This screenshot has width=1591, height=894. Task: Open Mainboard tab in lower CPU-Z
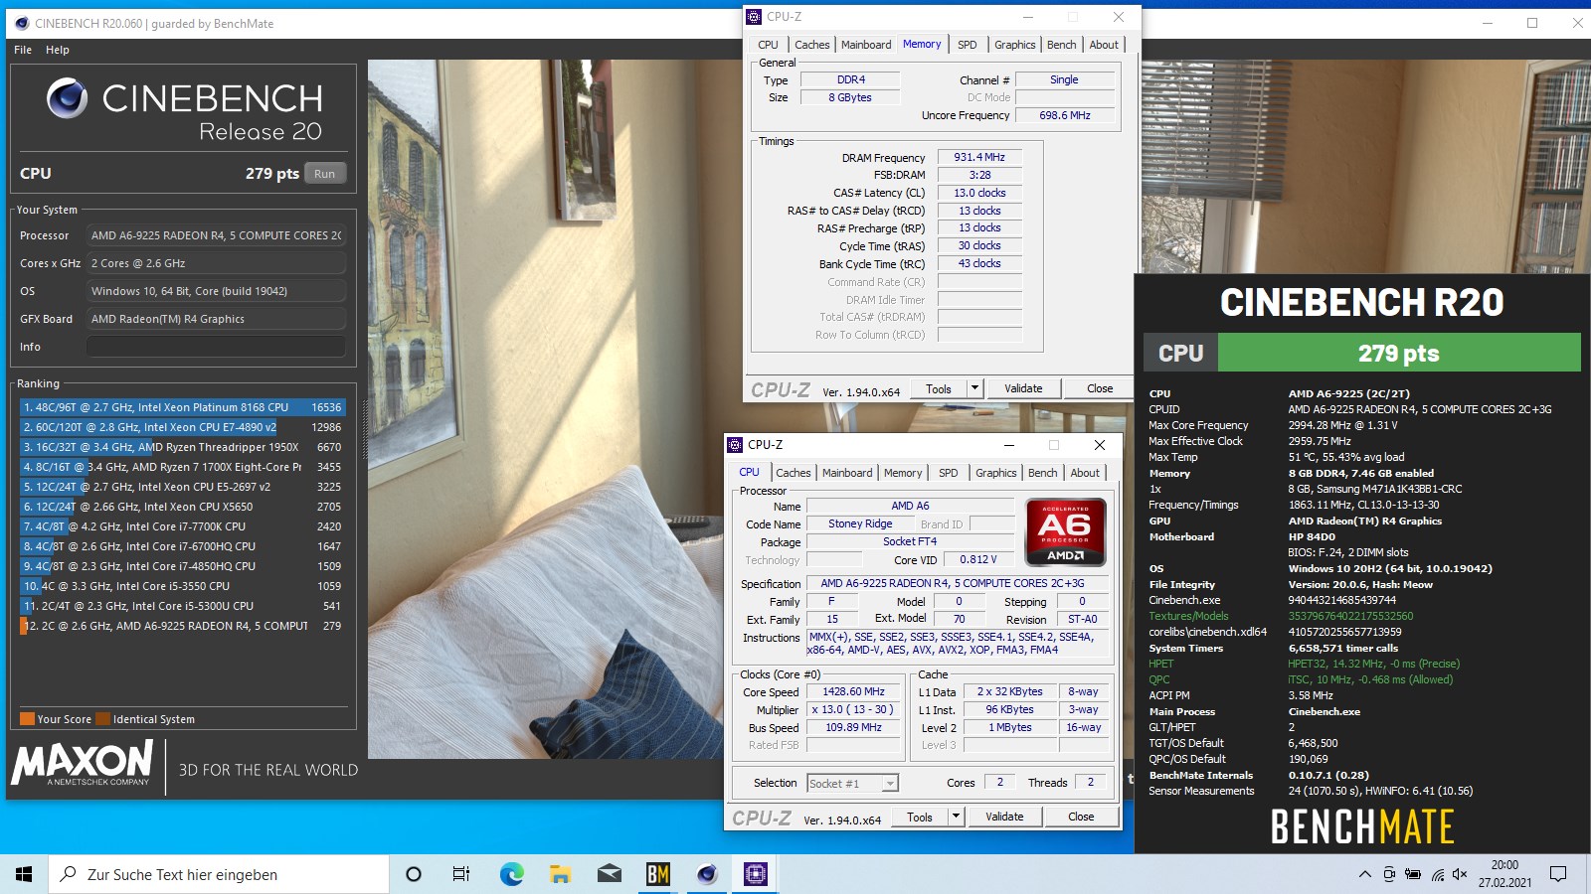coord(847,473)
